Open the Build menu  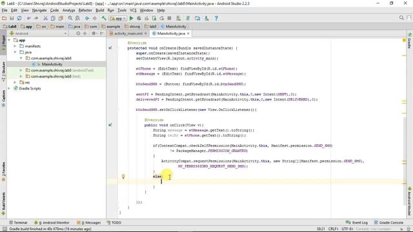[x=100, y=10]
